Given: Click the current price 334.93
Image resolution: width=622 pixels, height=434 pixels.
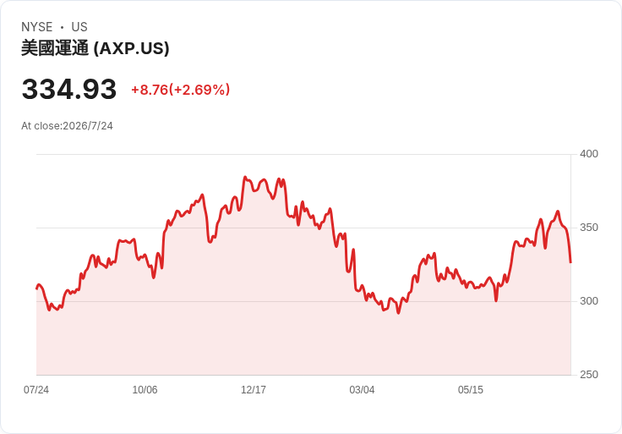Looking at the screenshot, I should click(69, 89).
